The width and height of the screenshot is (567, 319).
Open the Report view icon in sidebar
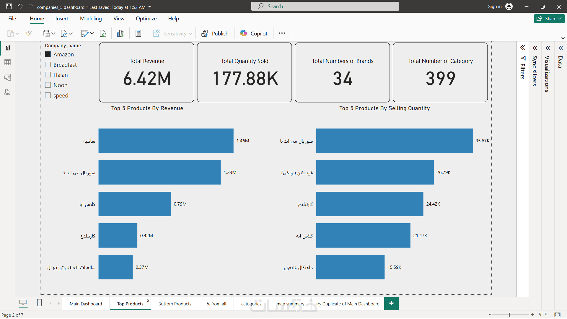[7, 48]
